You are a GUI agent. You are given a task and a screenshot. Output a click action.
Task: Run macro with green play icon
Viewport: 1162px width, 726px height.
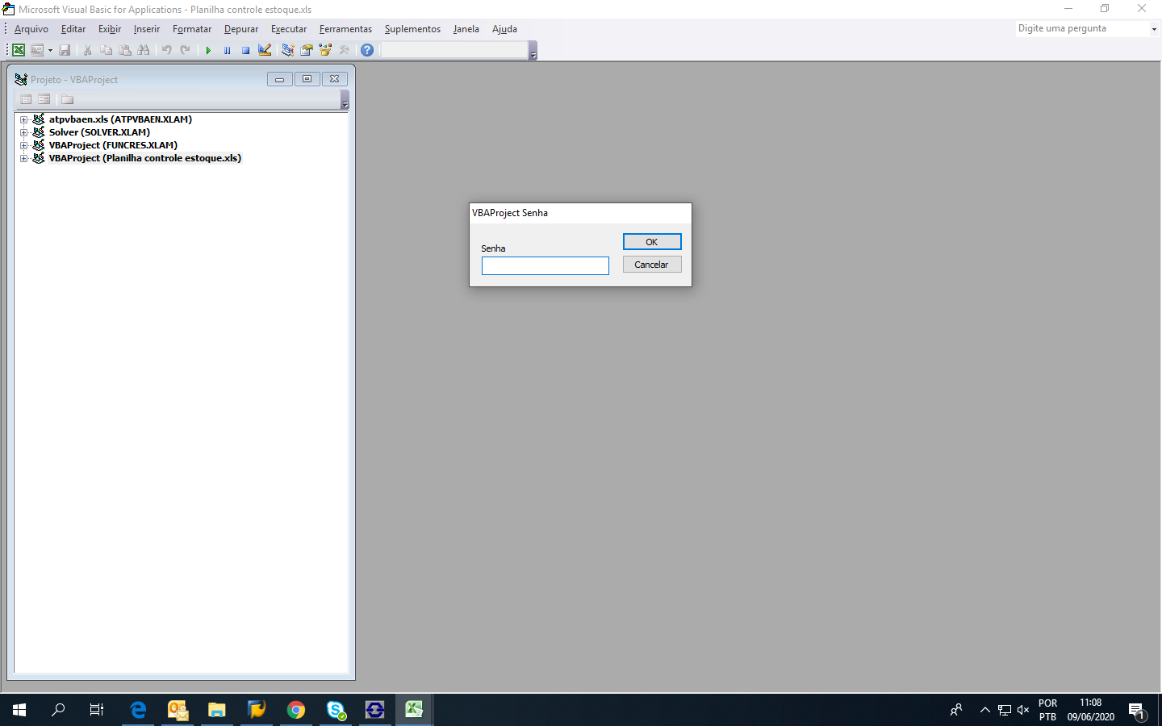tap(208, 50)
